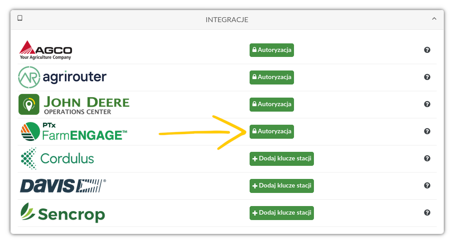Start authorization for PTx FarmENGAGE
453x244 pixels.
tap(271, 131)
